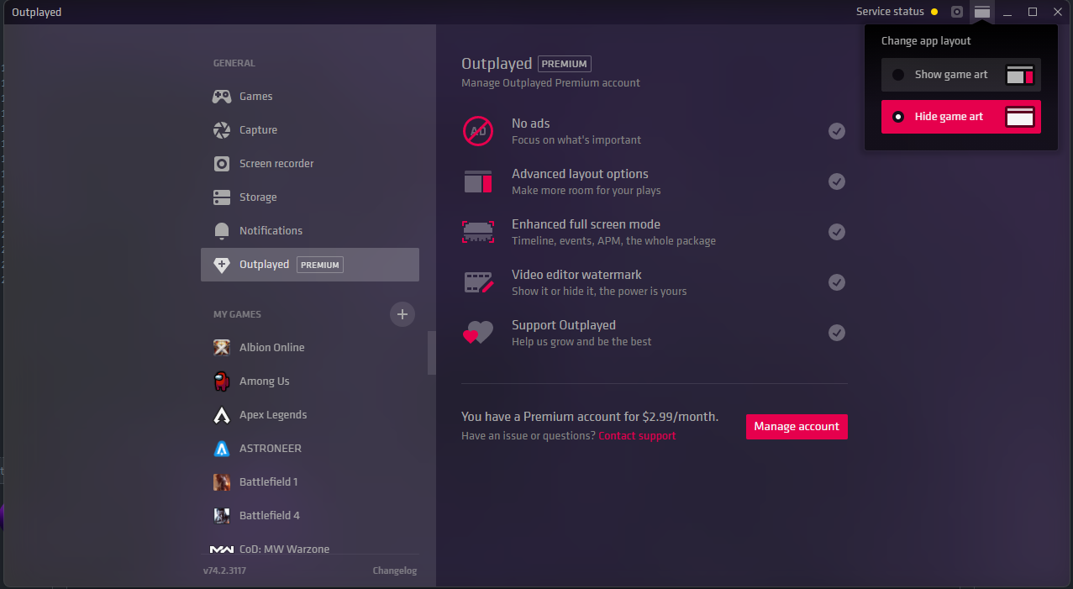The width and height of the screenshot is (1073, 589).
Task: Select the CoD: MW Warzone icon
Action: [x=222, y=549]
